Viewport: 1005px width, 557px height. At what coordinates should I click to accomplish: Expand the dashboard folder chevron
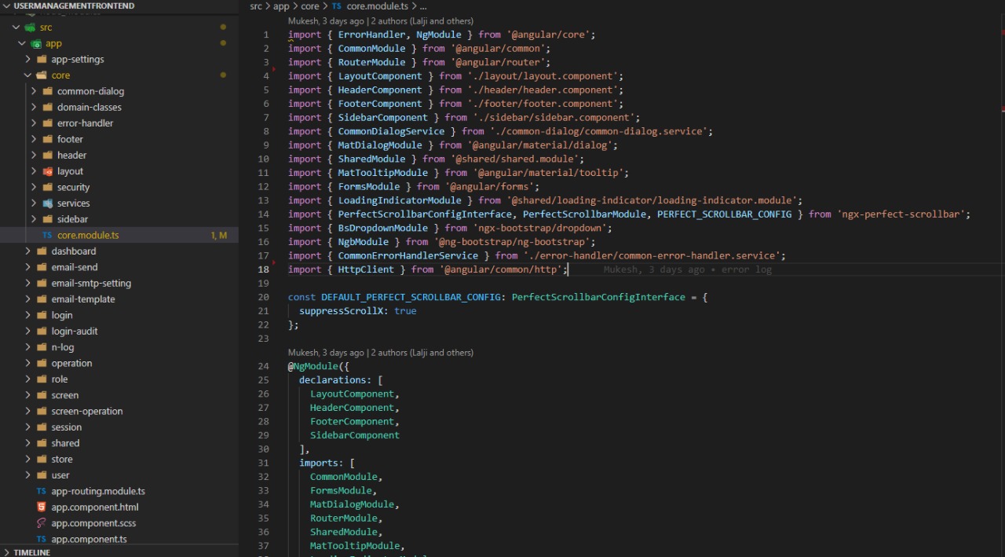click(x=28, y=251)
